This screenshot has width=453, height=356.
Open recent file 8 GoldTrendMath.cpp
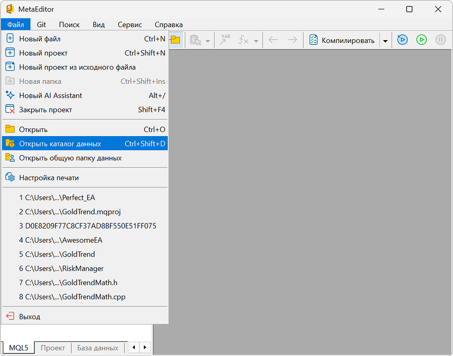pos(85,297)
